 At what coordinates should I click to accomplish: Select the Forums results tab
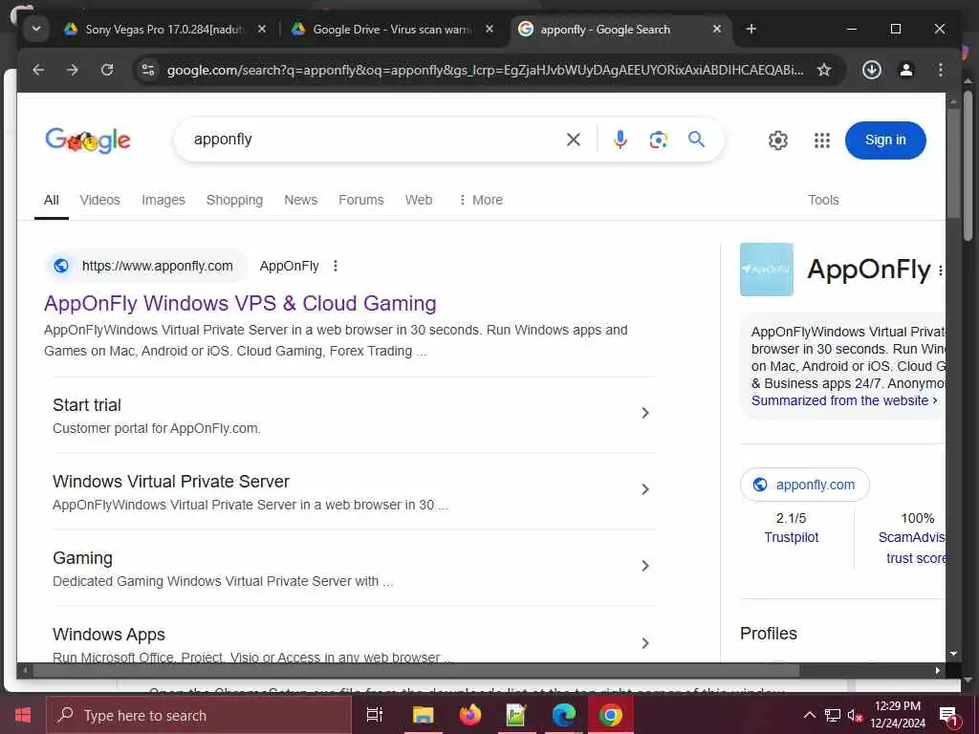click(x=360, y=200)
